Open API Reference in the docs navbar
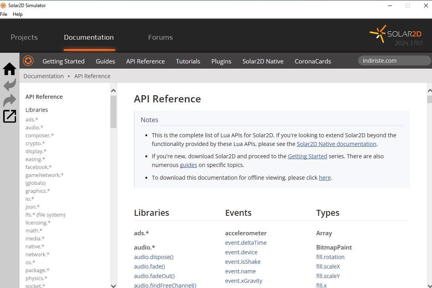The width and height of the screenshot is (432, 288). 145,61
